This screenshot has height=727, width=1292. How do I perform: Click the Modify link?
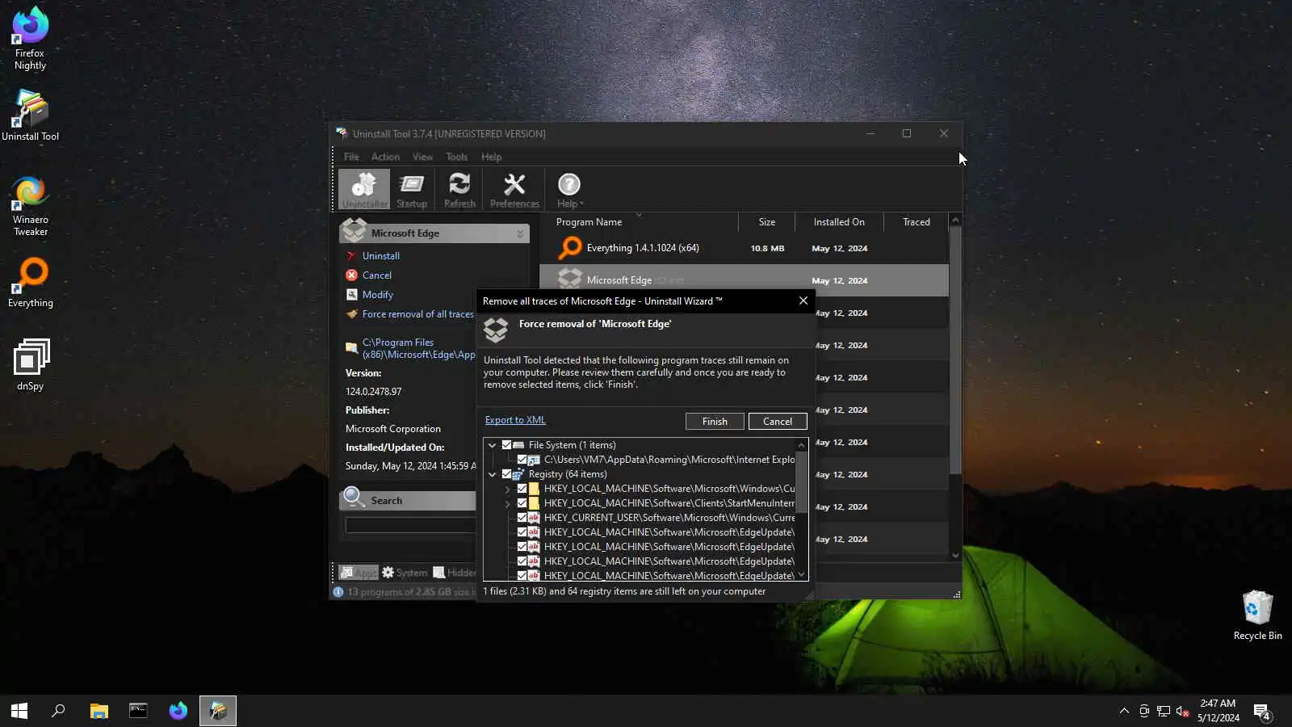point(378,294)
